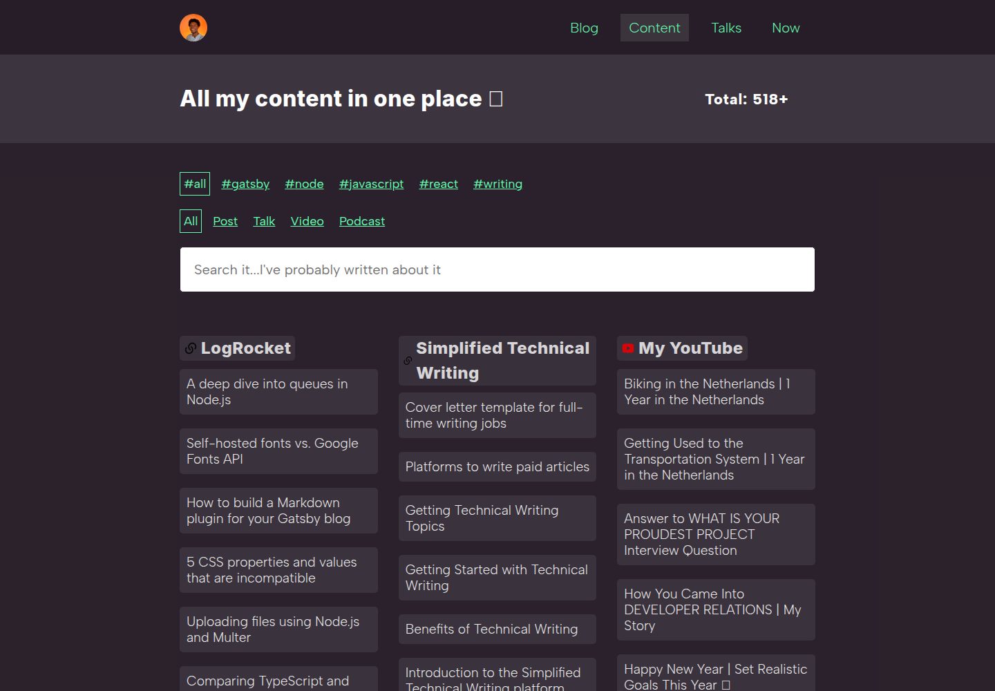Select the #all tag filter
The image size is (995, 691).
(x=195, y=184)
